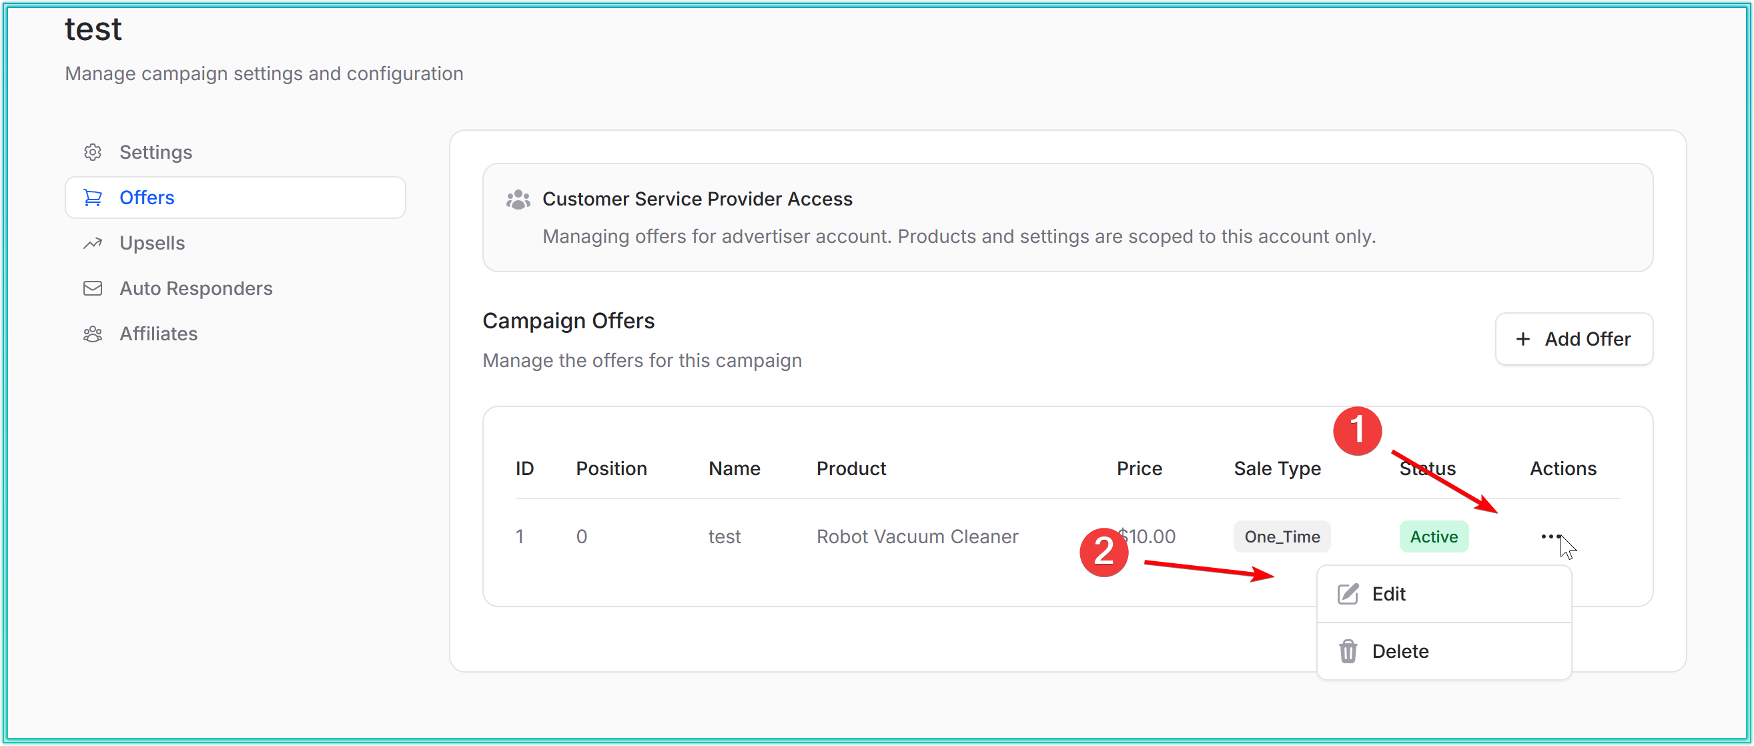Screen dimensions: 1754x746
Task: Select Edit from the offer context menu
Action: (1388, 594)
